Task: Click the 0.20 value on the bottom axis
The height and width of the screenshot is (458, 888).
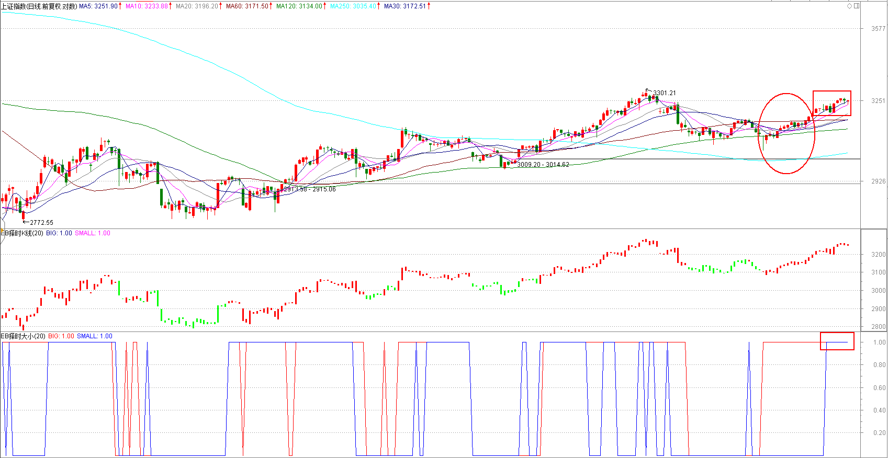Action: pos(879,433)
